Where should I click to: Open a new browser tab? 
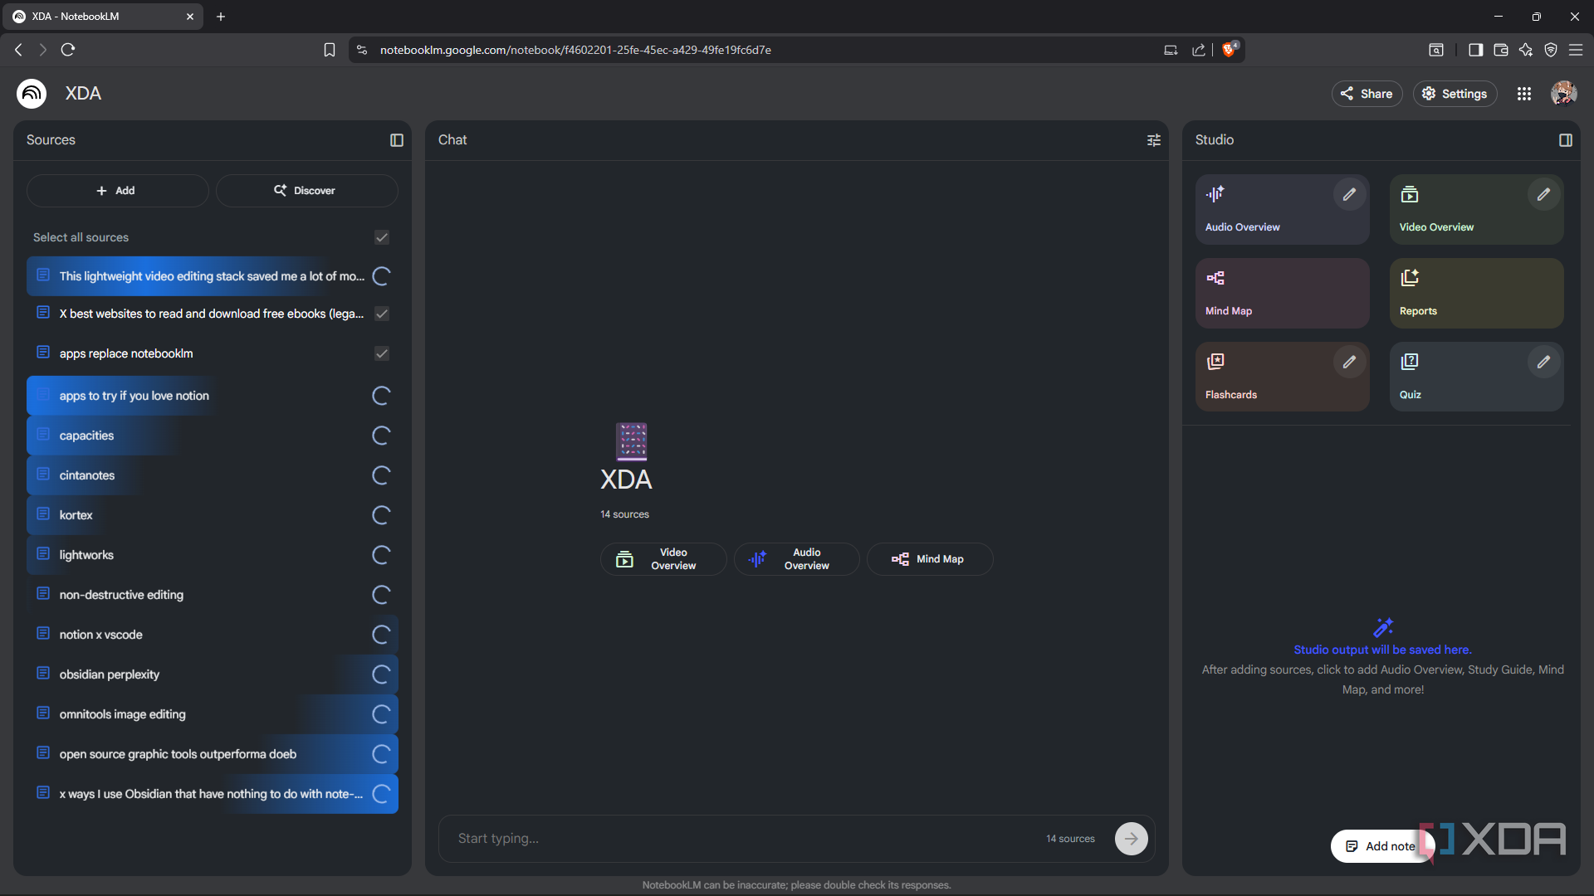(x=221, y=17)
